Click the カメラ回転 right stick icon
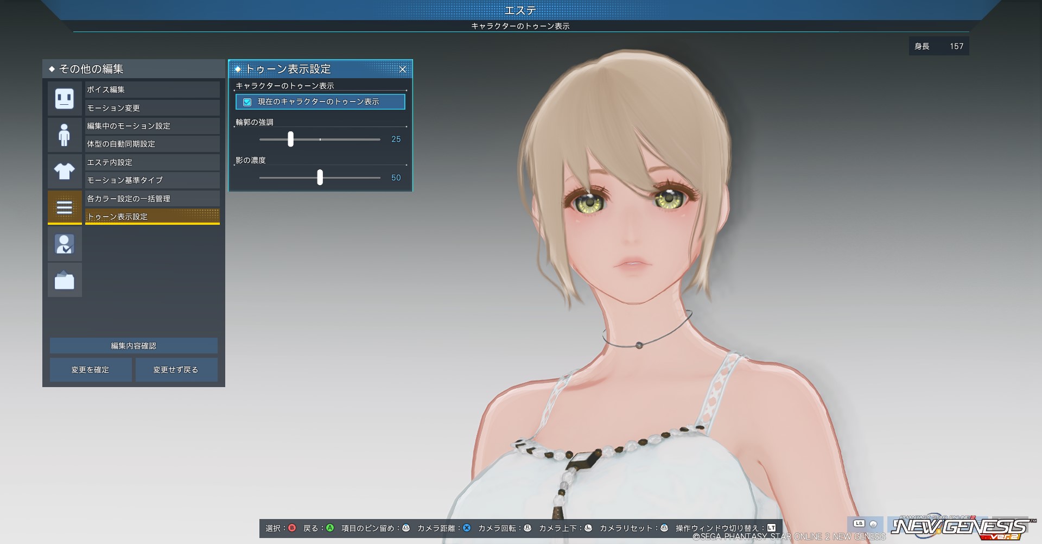This screenshot has height=544, width=1042. [x=527, y=528]
